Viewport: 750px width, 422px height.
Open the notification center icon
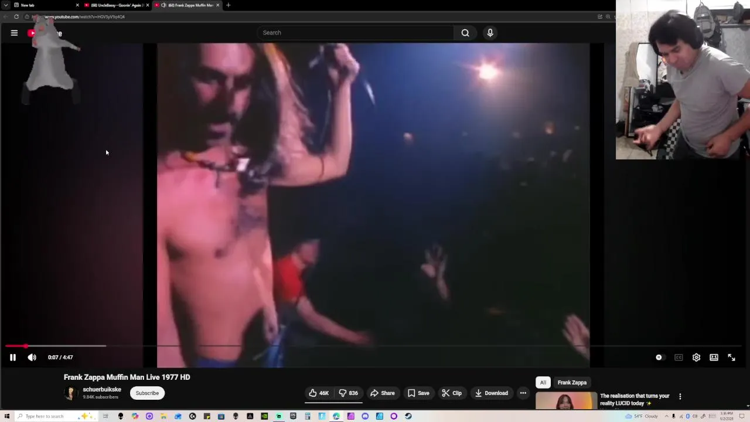click(x=742, y=416)
